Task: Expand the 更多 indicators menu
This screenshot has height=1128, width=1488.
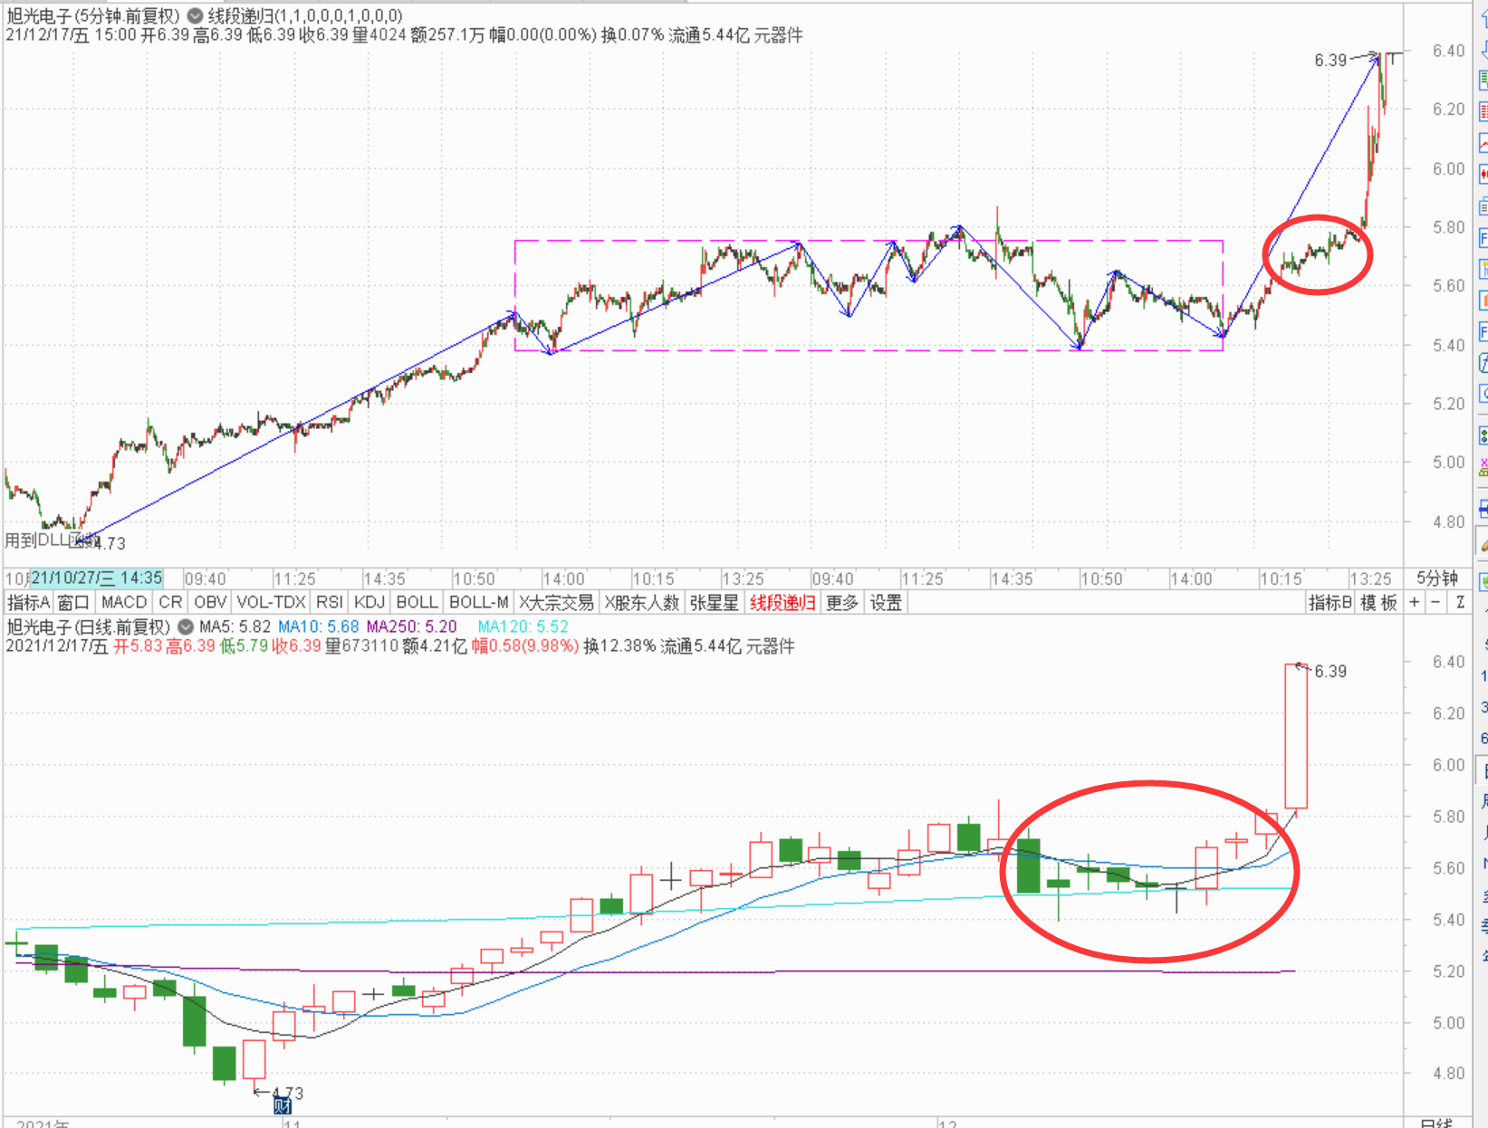Action: tap(841, 603)
